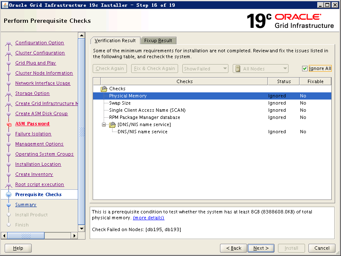Click the Checks root folder icon
Image resolution: width=341 pixels, height=256 pixels.
point(104,89)
